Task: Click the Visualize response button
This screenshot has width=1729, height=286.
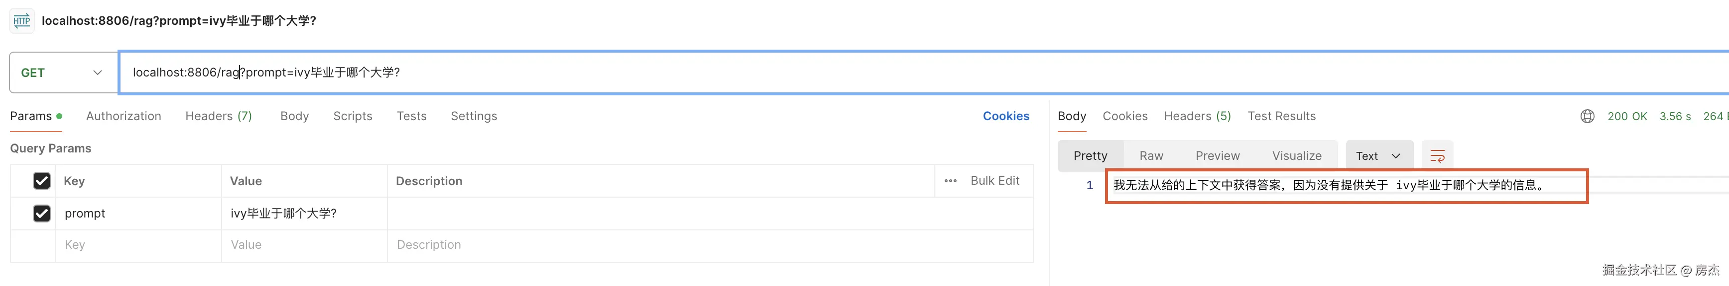Action: [x=1296, y=156]
